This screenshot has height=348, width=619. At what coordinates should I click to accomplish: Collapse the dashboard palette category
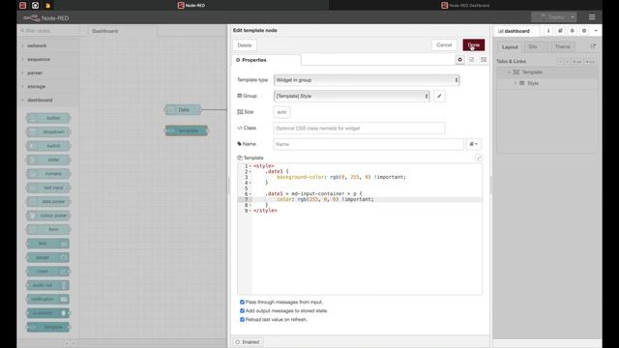pyautogui.click(x=47, y=101)
